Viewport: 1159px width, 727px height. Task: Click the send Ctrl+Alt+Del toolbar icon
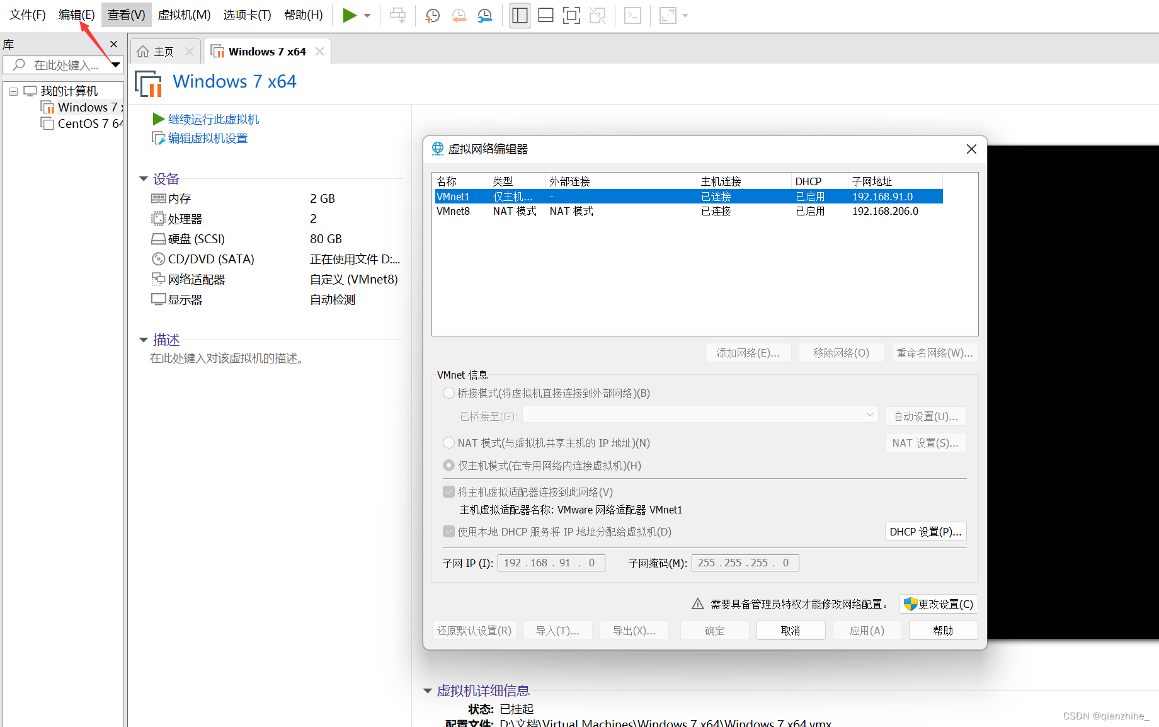(x=397, y=15)
